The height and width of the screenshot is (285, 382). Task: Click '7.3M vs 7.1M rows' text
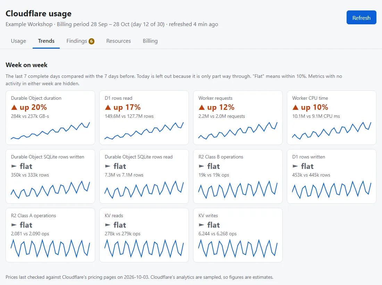pyautogui.click(x=124, y=175)
